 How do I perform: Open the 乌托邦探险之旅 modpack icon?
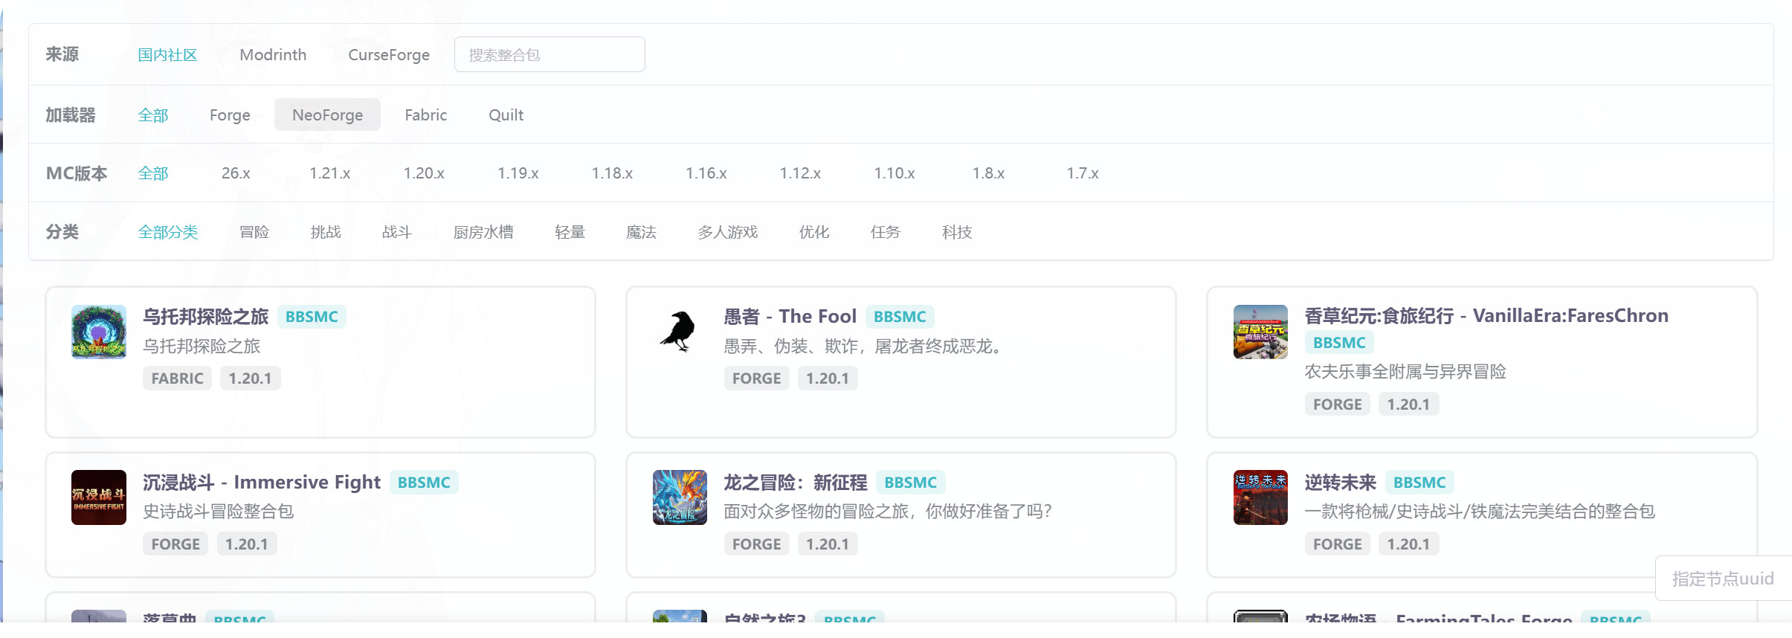[x=99, y=332]
